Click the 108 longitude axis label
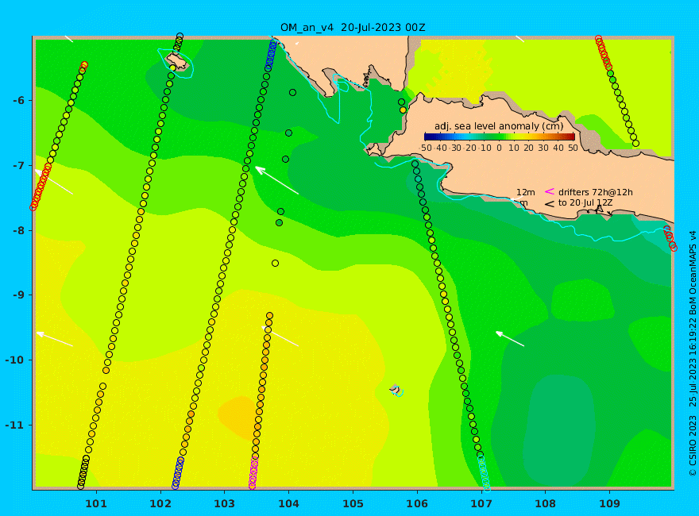The height and width of the screenshot is (516, 699). pos(545,503)
